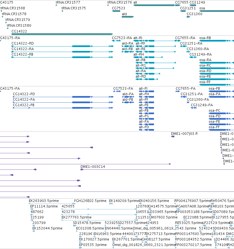The width and height of the screenshot is (234, 249).
Task: Select the osa-PE protein label
Action: click(x=214, y=122)
